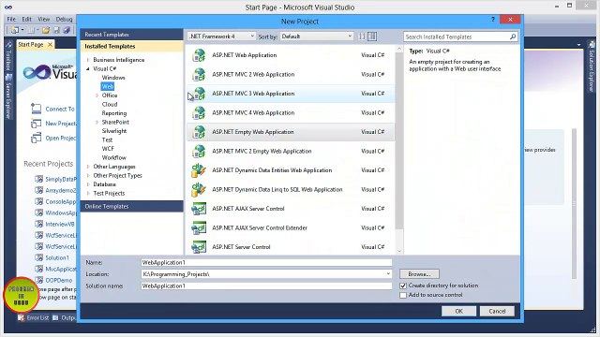This screenshot has width=600, height=337.
Task: Open the Debug menu
Action: pyautogui.click(x=64, y=19)
